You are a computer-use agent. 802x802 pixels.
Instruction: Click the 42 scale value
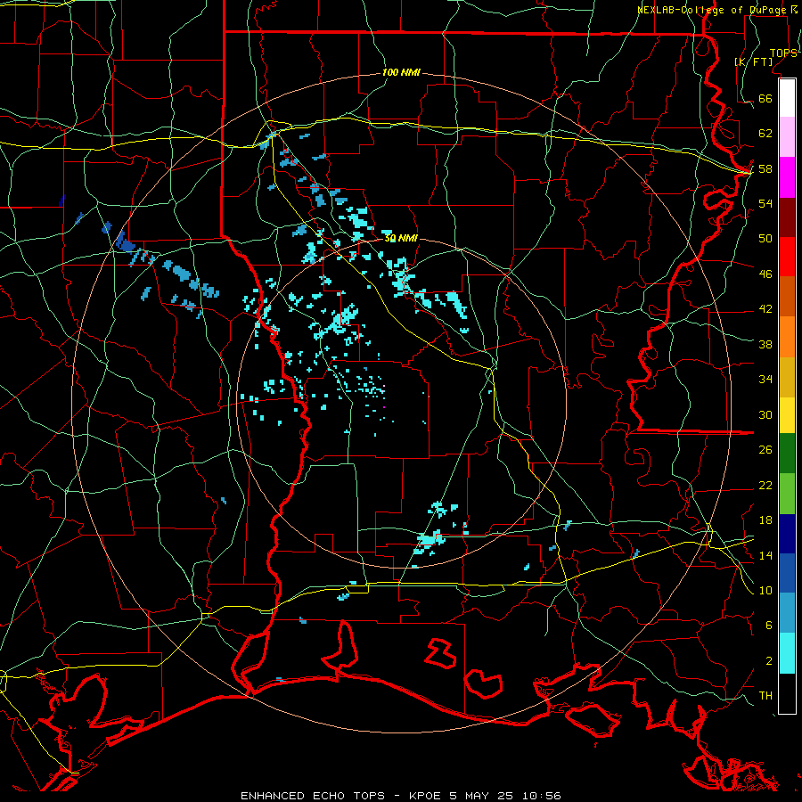[x=765, y=309]
